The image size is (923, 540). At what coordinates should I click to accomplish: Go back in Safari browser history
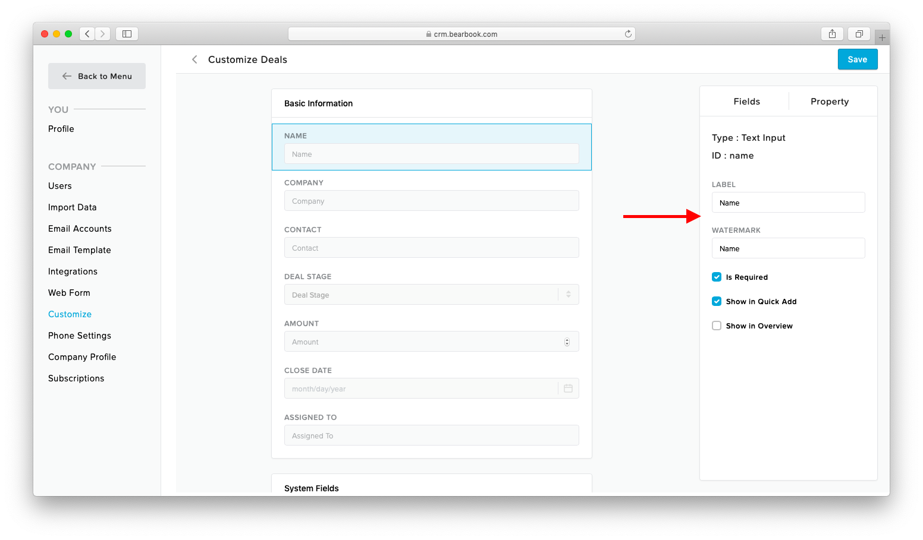[87, 34]
